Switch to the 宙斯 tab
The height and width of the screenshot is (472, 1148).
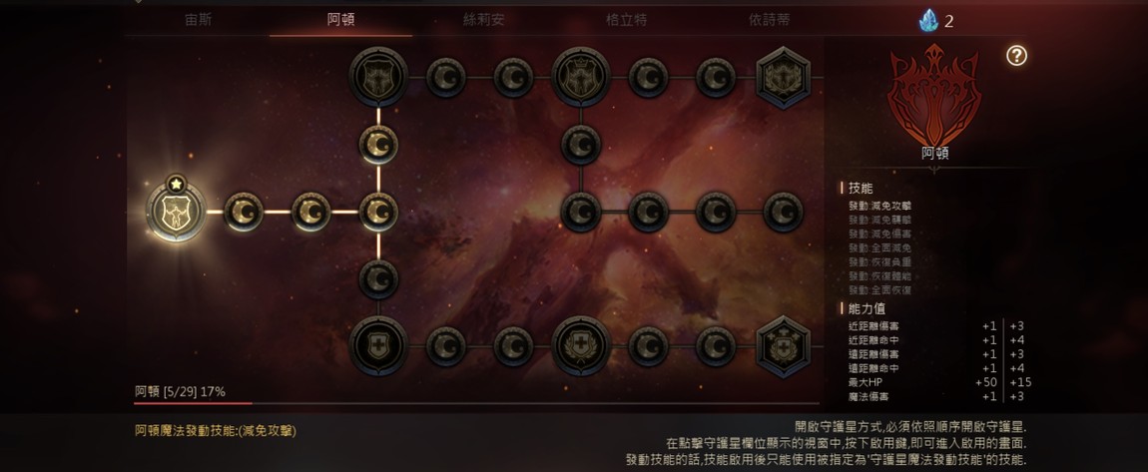pos(199,20)
